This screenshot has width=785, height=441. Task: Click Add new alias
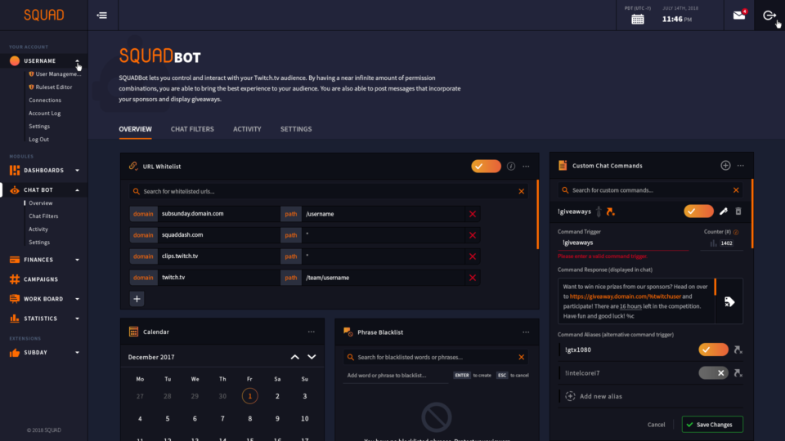tap(601, 397)
